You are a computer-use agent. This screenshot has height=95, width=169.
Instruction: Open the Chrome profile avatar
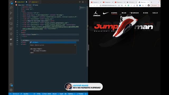149,5
